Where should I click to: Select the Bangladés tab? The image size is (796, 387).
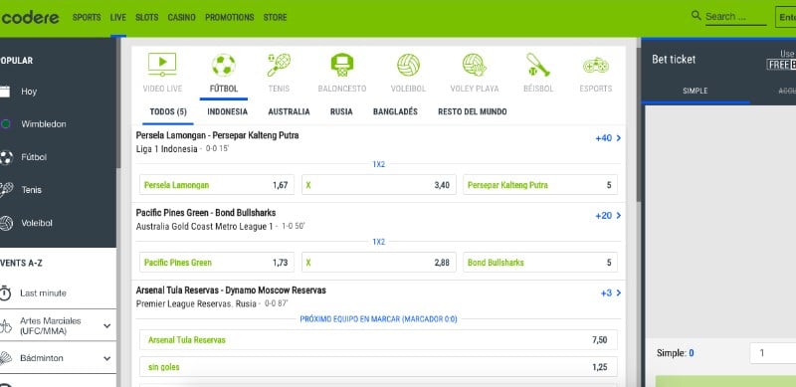tap(395, 111)
